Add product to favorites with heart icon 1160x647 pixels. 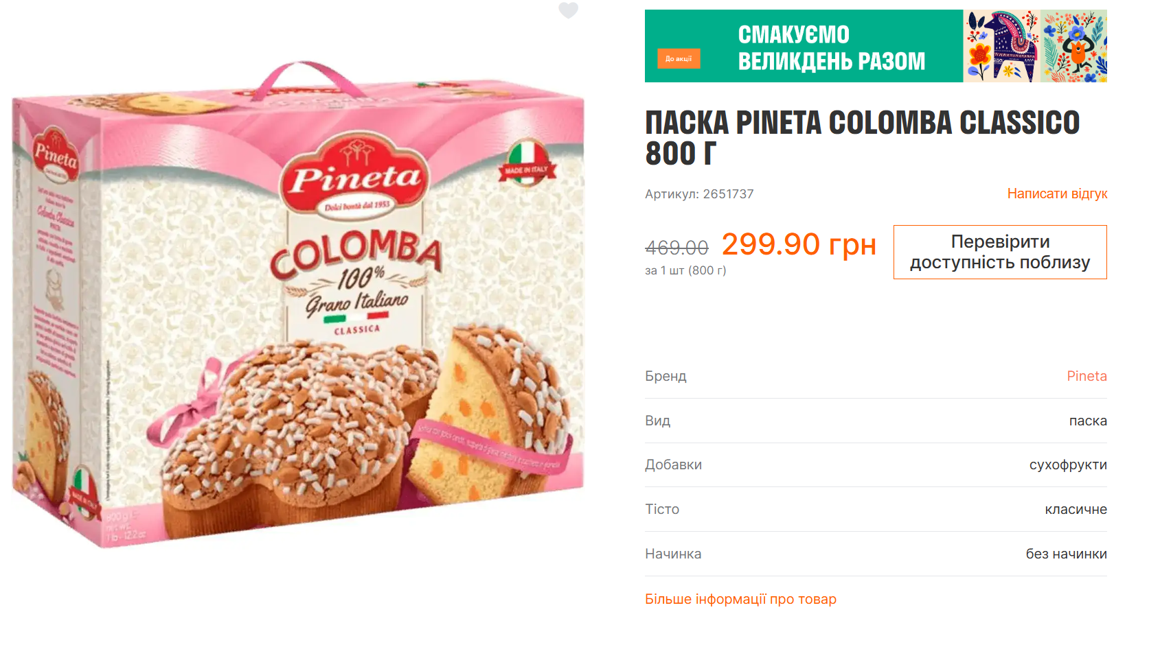(x=568, y=10)
